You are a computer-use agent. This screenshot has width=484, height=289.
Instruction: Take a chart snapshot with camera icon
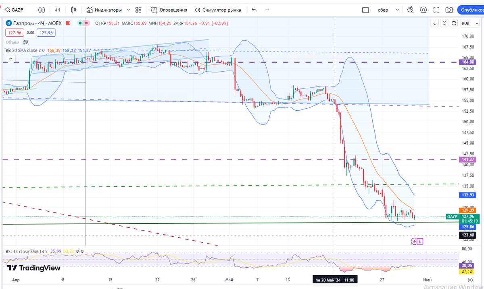[x=449, y=10]
